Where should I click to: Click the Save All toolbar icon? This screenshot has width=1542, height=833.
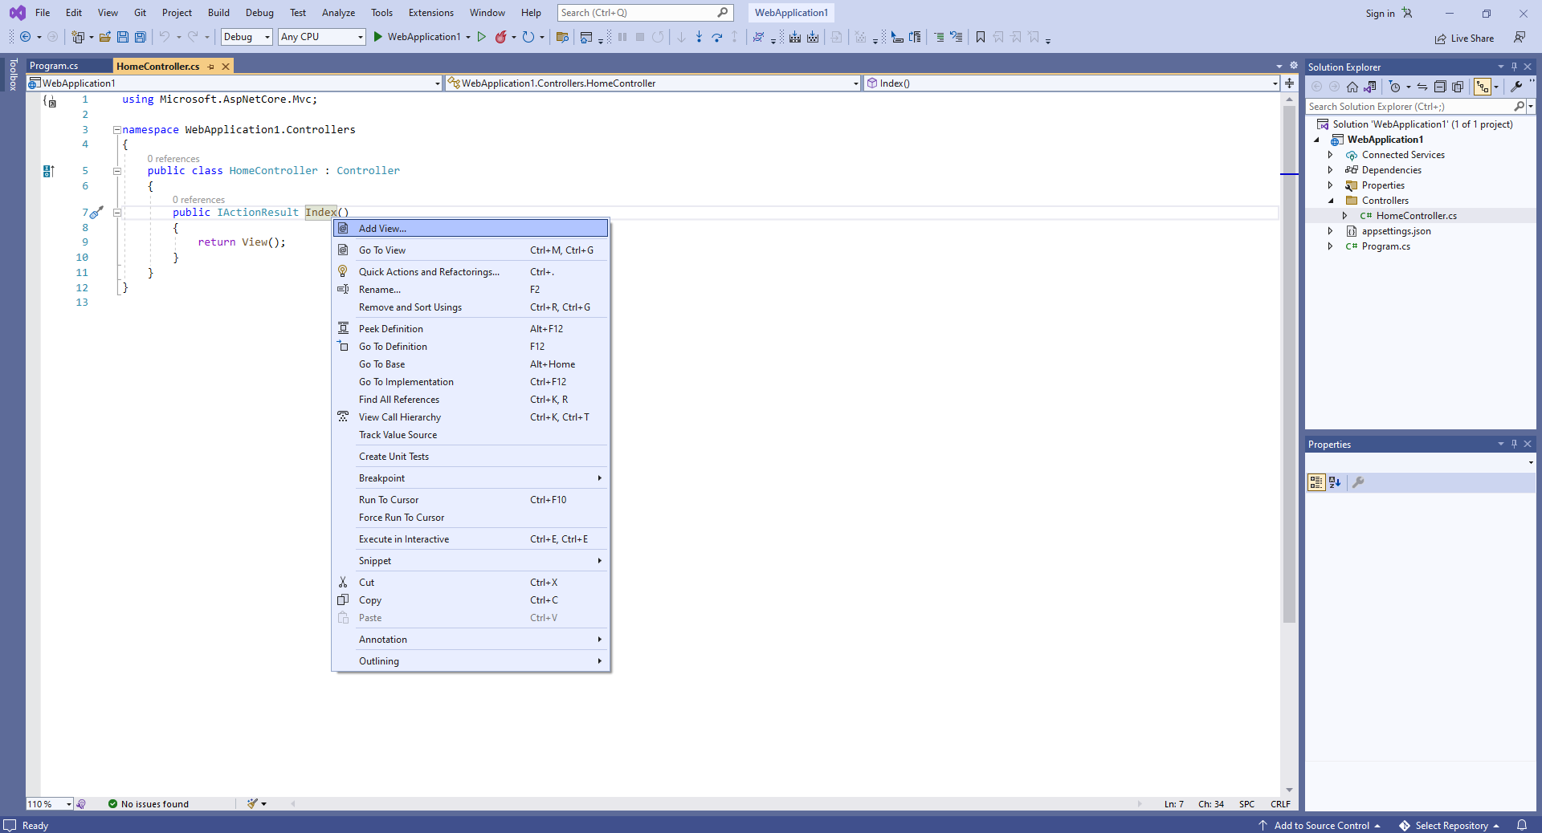[x=141, y=37]
